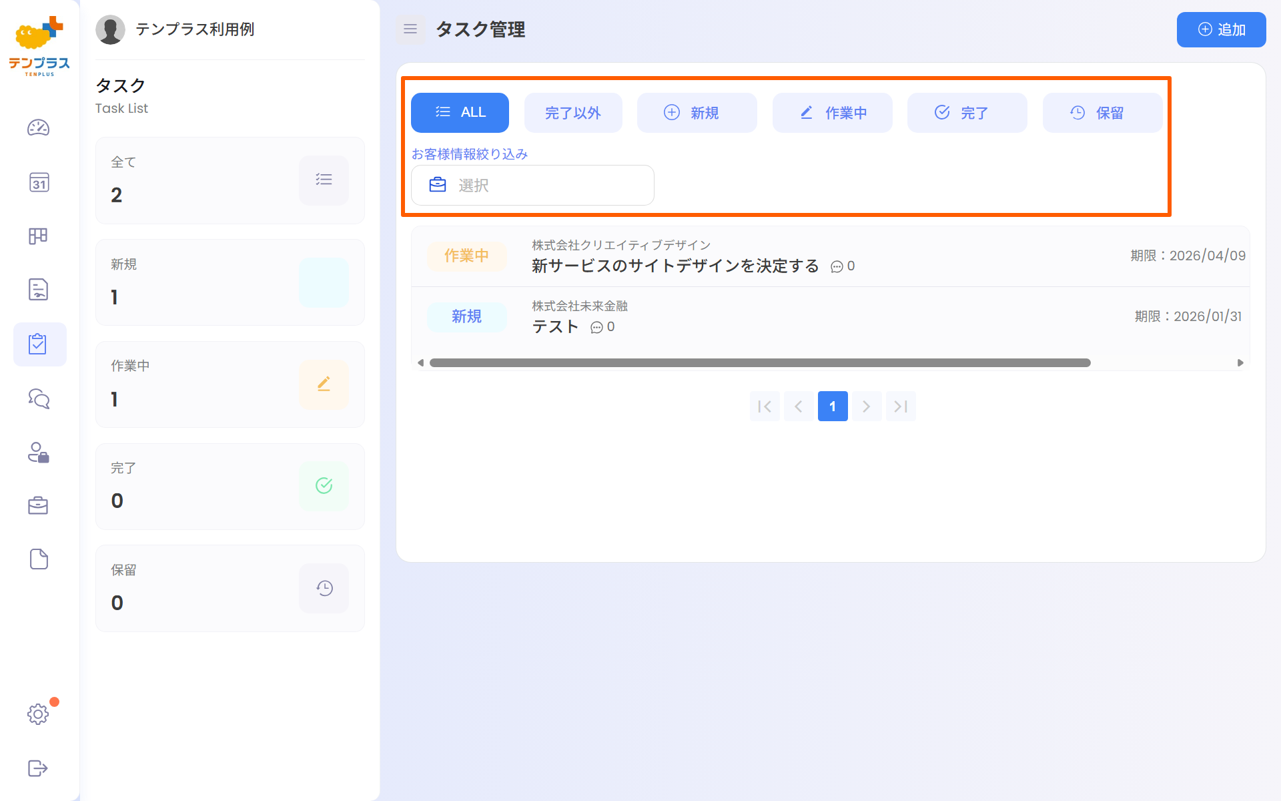1281x801 pixels.
Task: Select the 保留 filter tab
Action: point(1102,112)
